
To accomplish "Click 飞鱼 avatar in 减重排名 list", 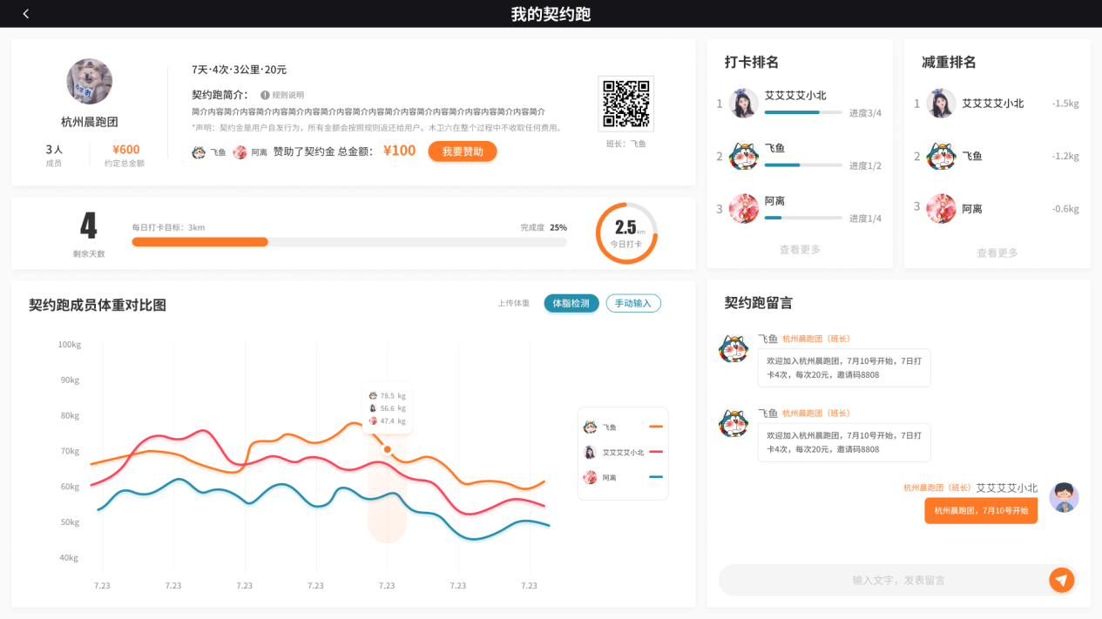I will tap(941, 156).
